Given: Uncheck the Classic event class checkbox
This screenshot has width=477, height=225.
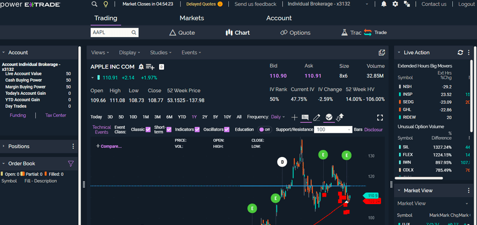Looking at the screenshot, I should pos(148,130).
